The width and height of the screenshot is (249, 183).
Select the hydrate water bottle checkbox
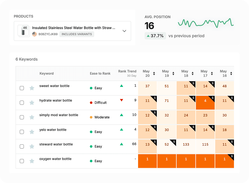pyautogui.click(x=22, y=103)
